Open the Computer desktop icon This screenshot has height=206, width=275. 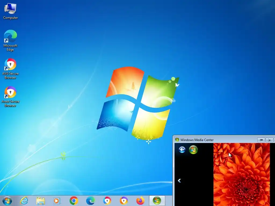[x=10, y=11]
